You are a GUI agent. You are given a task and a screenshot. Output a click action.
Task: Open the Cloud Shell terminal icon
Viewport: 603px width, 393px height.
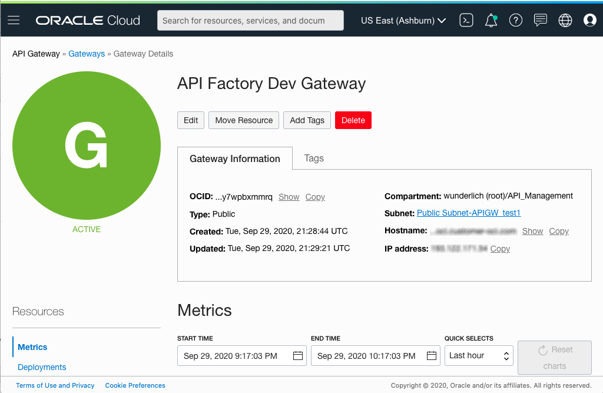click(466, 20)
